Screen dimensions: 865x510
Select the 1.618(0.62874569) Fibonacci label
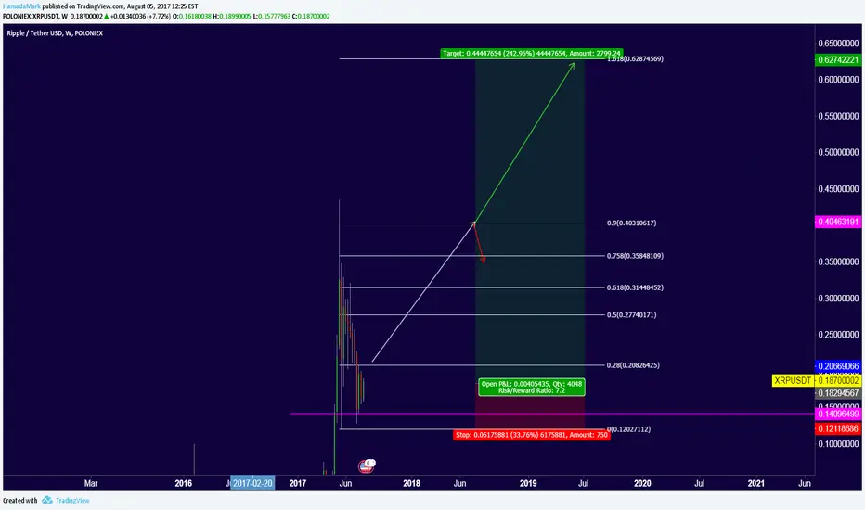[635, 59]
